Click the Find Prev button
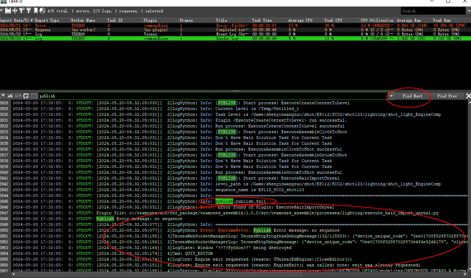471x278 pixels. click(x=447, y=96)
